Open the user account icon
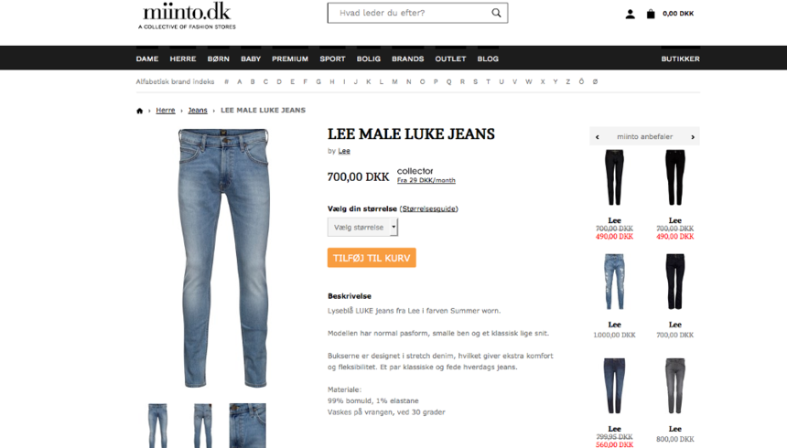Screen dimensions: 787x448 630,14
